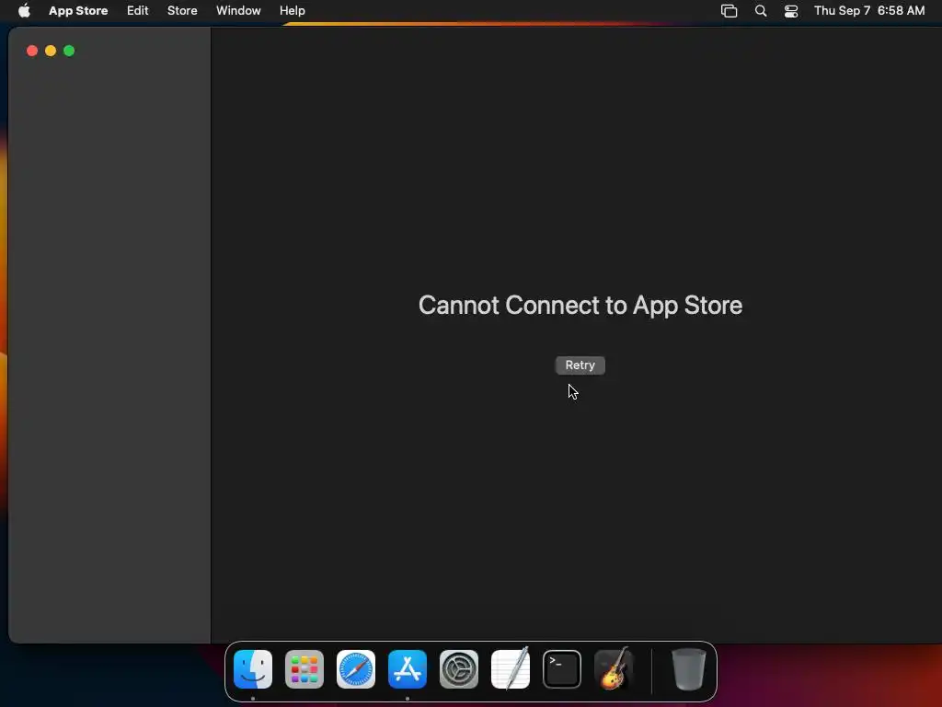Open Control Center icon
This screenshot has width=942, height=707.
coord(791,11)
